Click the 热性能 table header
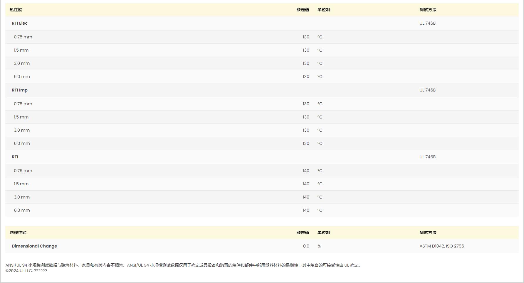This screenshot has height=283, width=524. point(16,10)
